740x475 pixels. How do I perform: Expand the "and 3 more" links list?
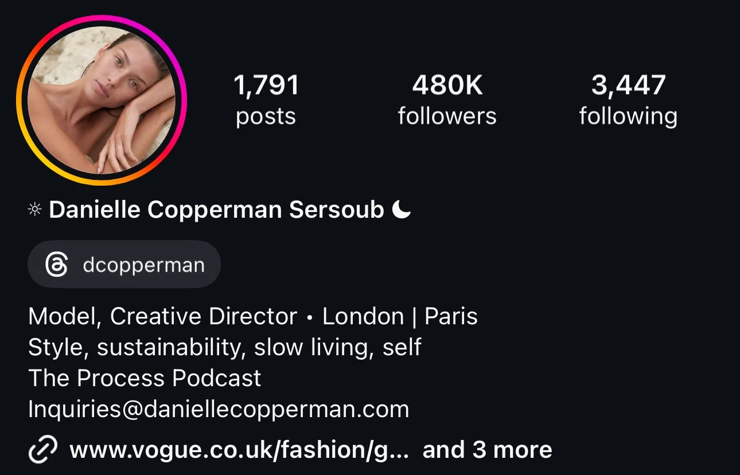[487, 450]
